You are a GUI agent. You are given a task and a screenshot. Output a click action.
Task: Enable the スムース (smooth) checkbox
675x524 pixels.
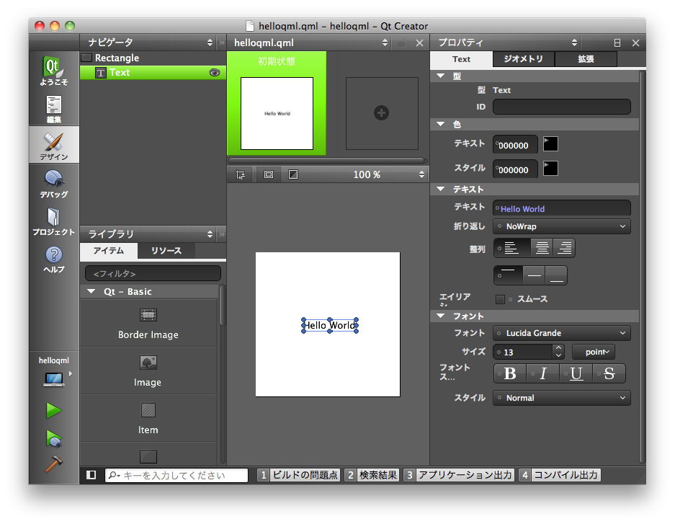pos(500,299)
